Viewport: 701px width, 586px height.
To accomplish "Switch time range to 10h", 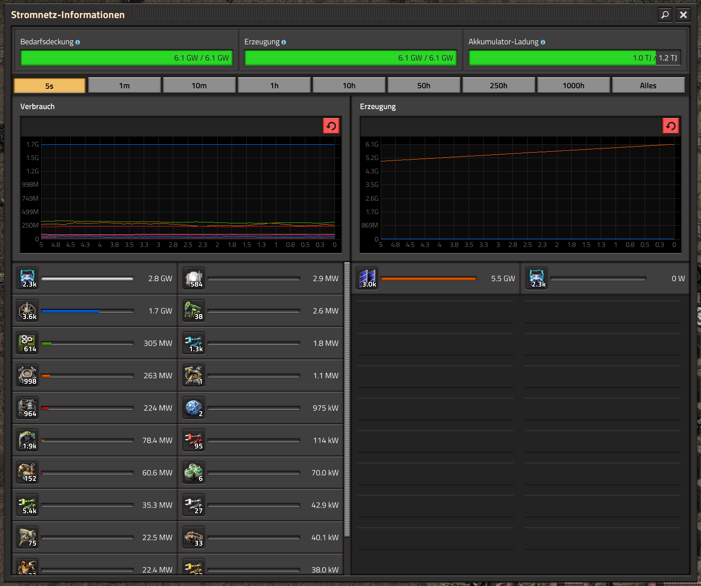I will (349, 86).
